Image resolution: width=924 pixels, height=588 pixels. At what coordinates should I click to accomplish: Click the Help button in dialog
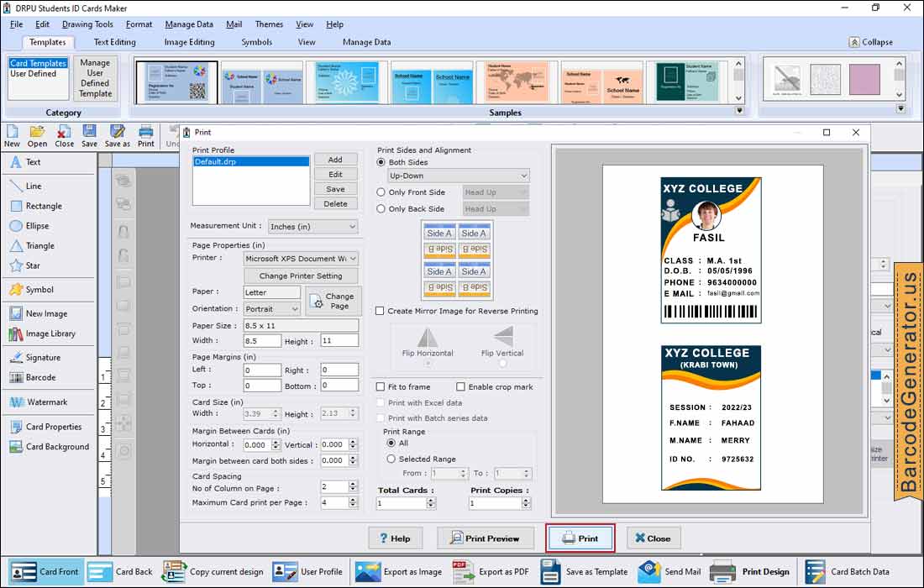[395, 538]
